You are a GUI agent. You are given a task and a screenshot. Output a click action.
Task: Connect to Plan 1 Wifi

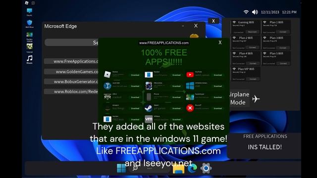(x=283, y=32)
